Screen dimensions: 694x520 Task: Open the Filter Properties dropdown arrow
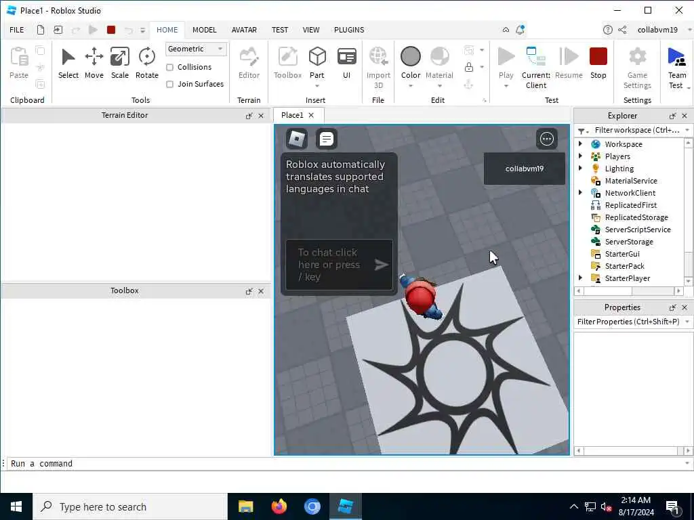(687, 322)
